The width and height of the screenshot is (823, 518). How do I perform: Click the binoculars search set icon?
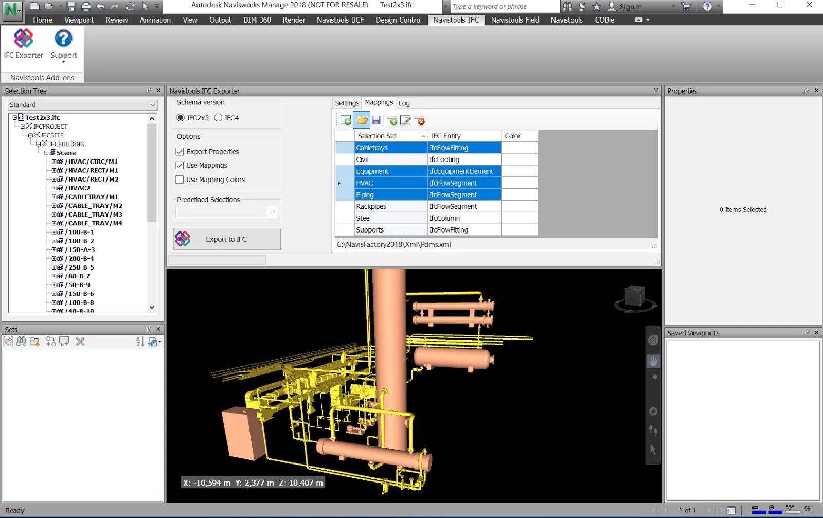click(21, 342)
